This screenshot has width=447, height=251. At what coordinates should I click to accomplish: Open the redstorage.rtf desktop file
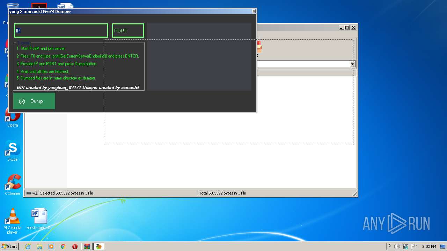(39, 219)
